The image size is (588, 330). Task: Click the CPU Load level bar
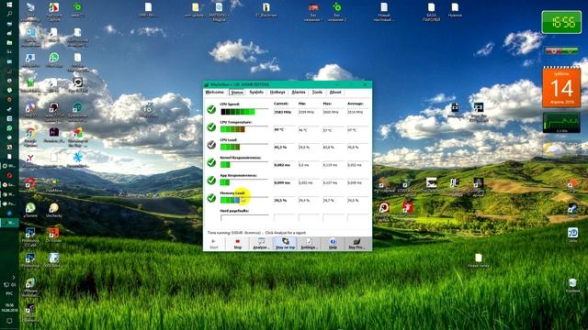(244, 147)
